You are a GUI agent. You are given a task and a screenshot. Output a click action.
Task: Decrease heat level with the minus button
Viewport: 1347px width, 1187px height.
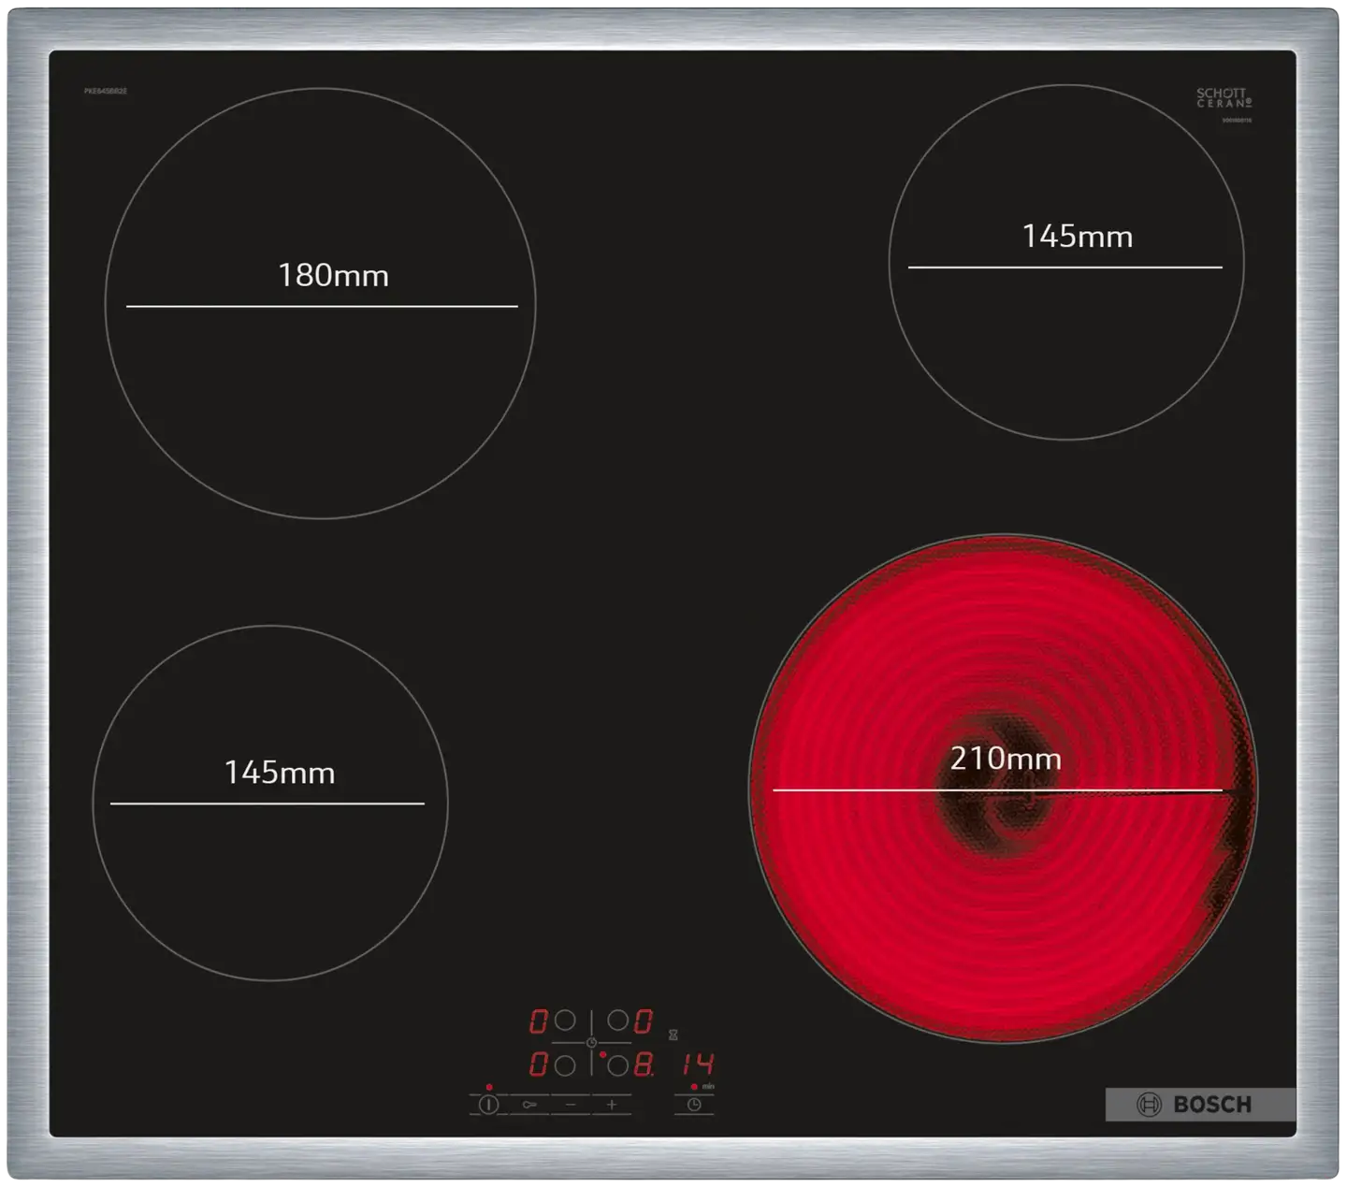click(x=571, y=1105)
